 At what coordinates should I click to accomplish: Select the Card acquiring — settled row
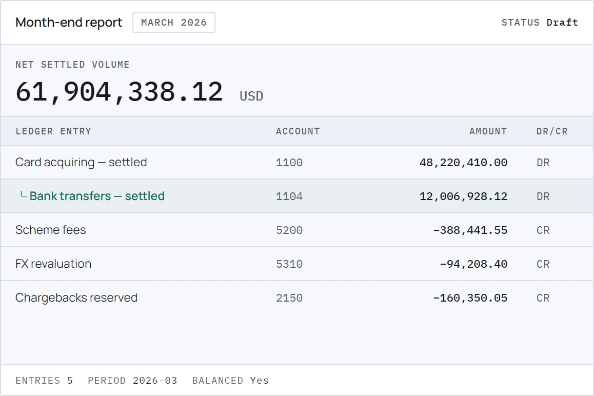pyautogui.click(x=297, y=162)
